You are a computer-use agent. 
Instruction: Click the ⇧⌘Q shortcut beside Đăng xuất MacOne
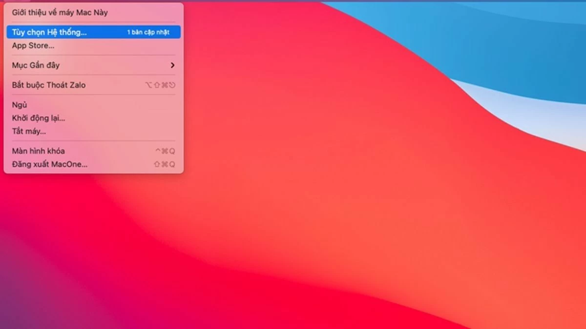click(165, 164)
